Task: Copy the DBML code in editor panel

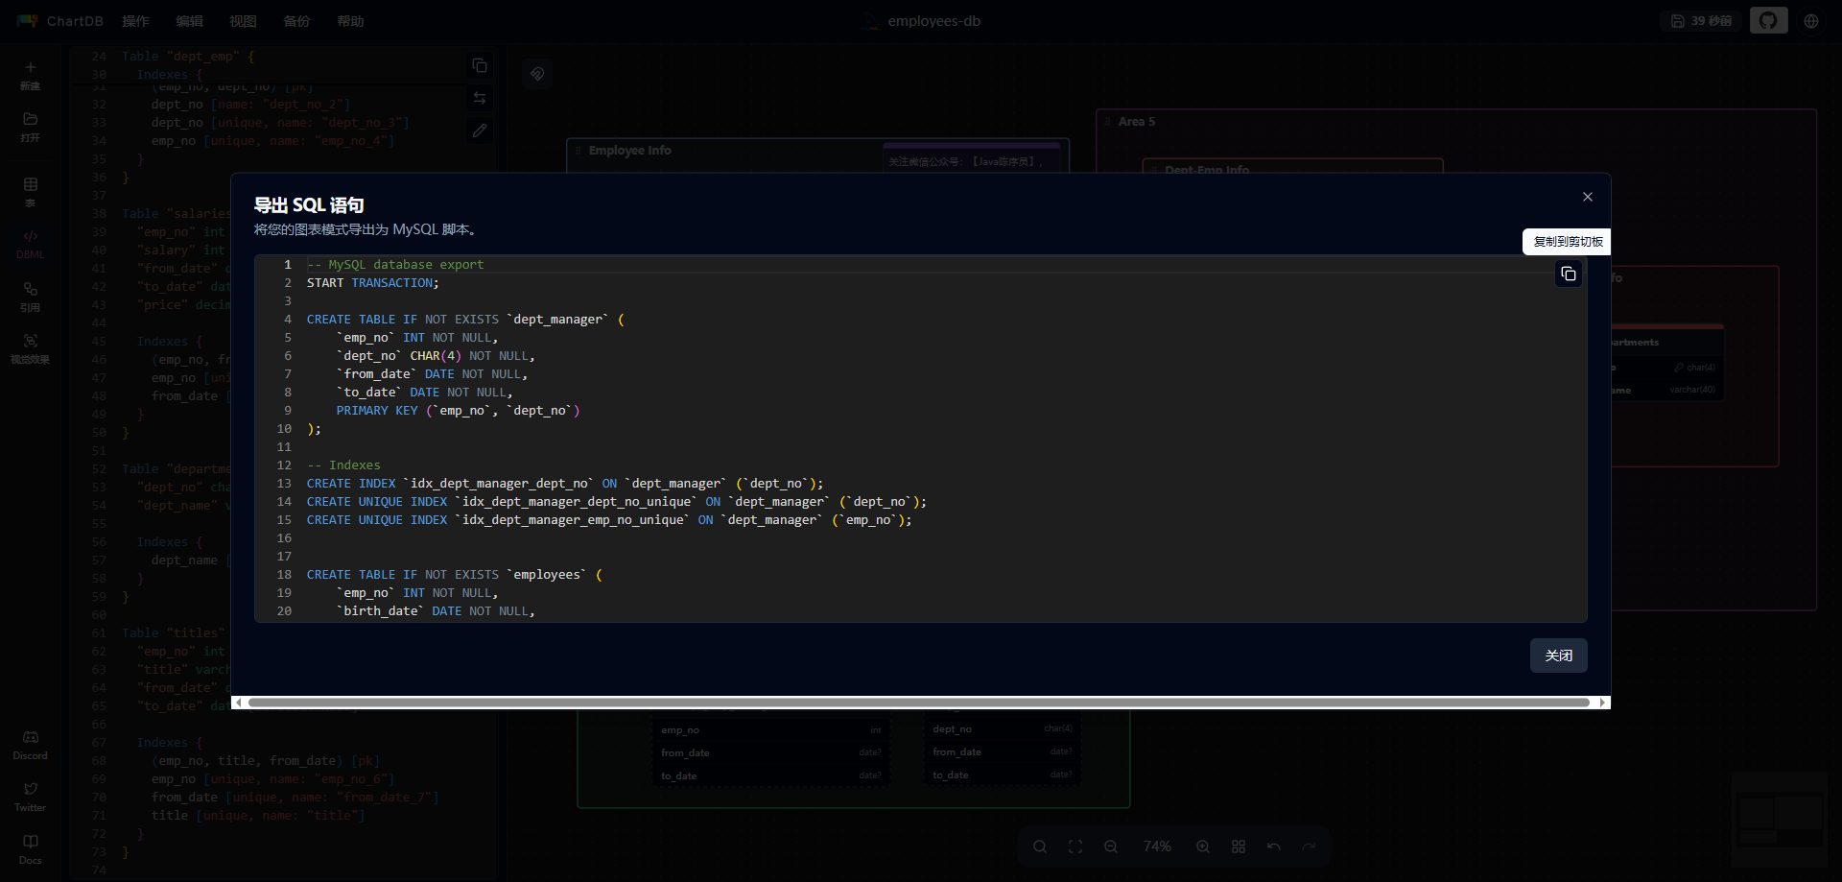Action: click(x=480, y=65)
